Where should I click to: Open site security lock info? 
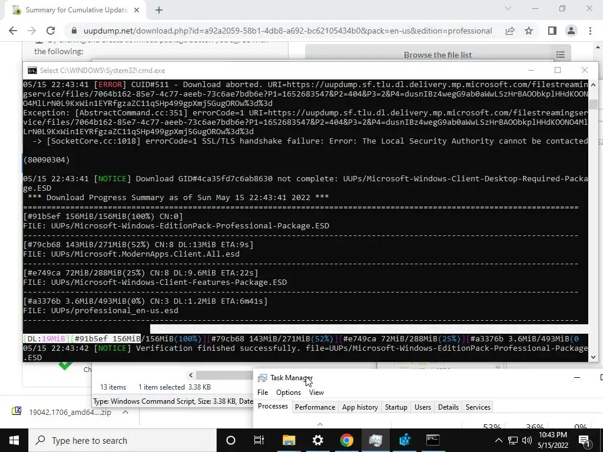(75, 31)
